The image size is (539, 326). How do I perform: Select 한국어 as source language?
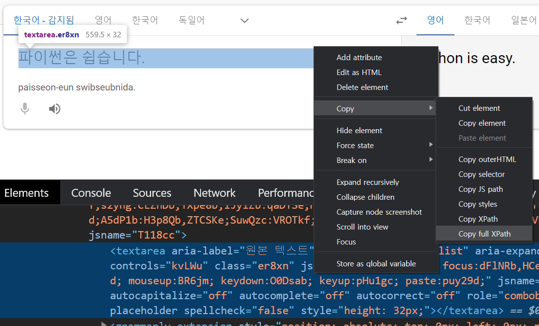[145, 20]
